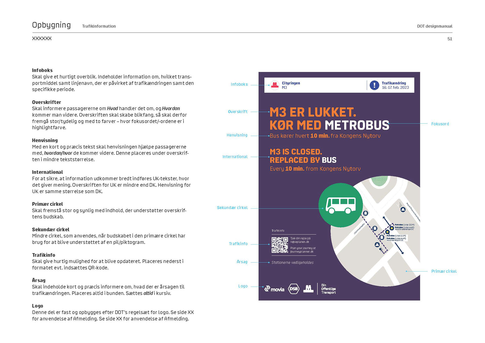The width and height of the screenshot is (485, 343).
Task: Click the DOT designmanual header text
Action: tap(434, 26)
